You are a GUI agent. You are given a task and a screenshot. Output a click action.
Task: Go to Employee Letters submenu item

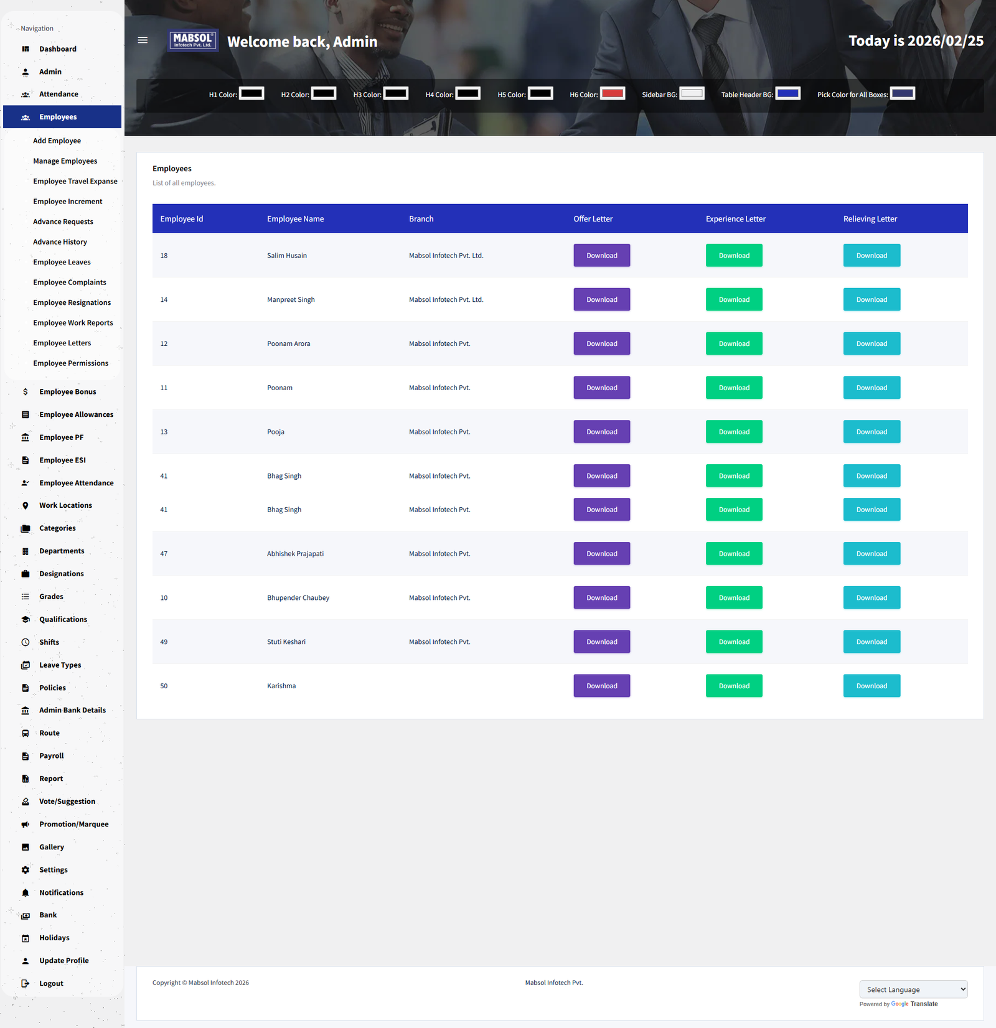(62, 343)
